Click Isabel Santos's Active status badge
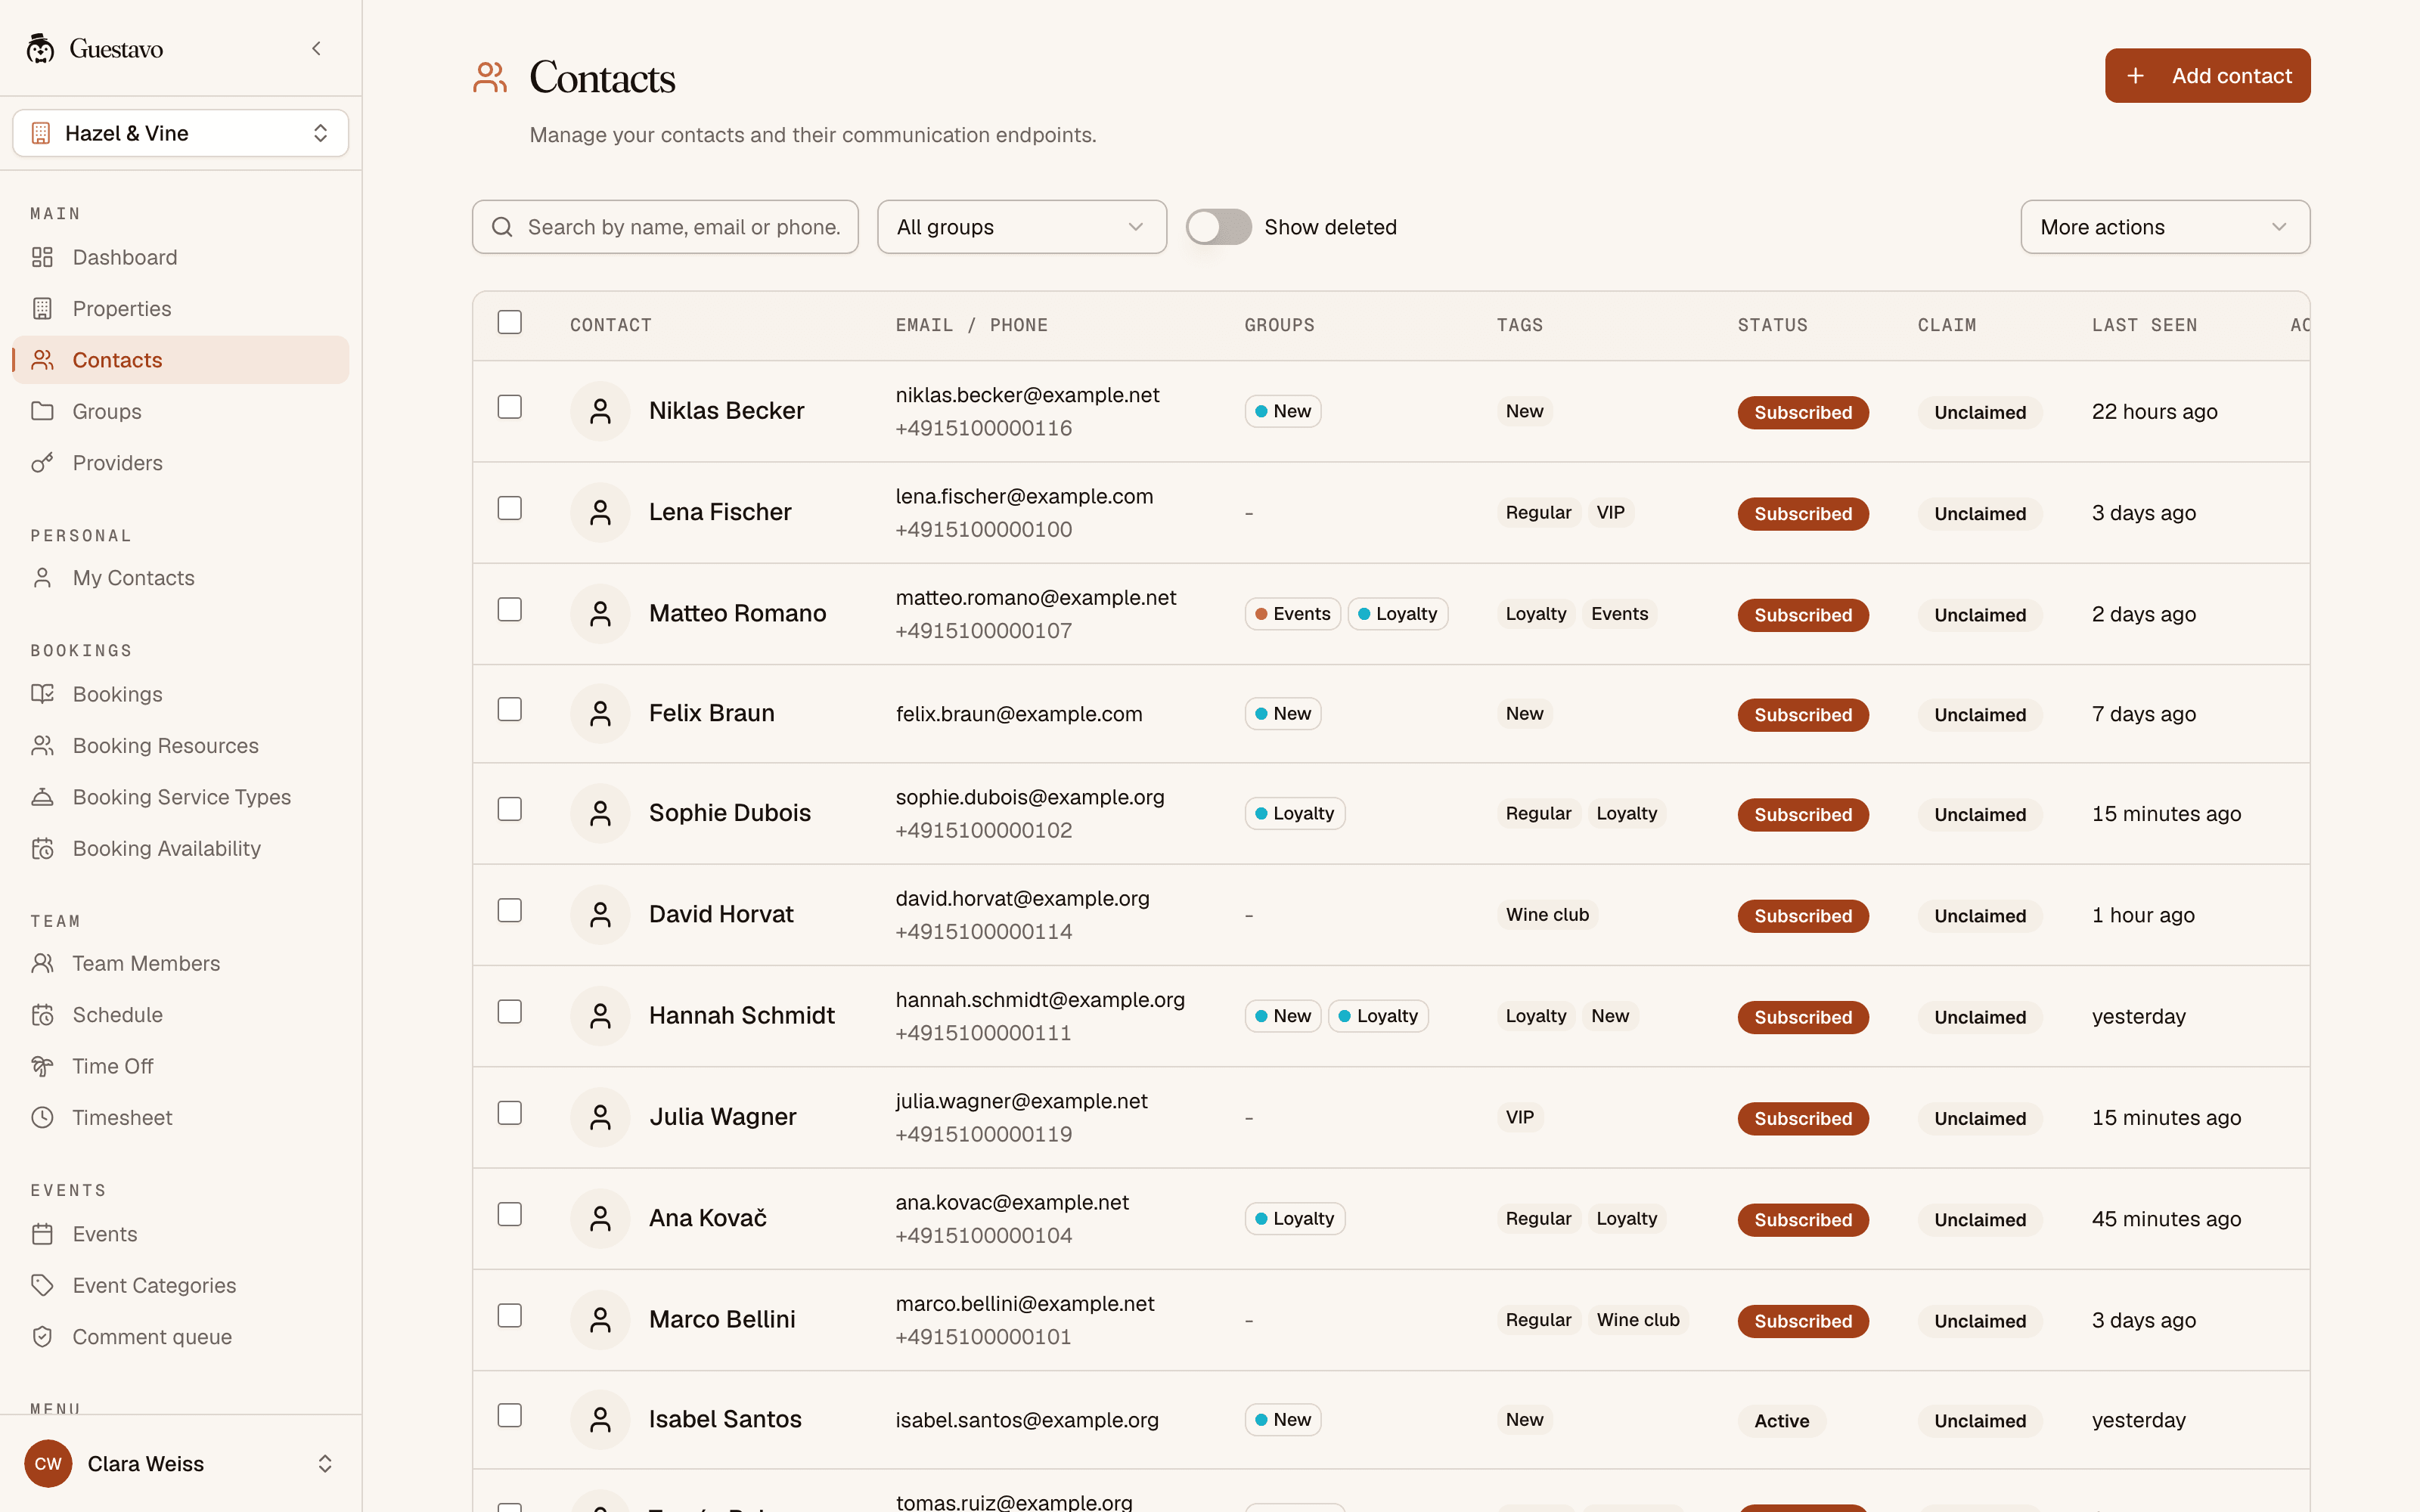This screenshot has height=1512, width=2420. tap(1781, 1420)
